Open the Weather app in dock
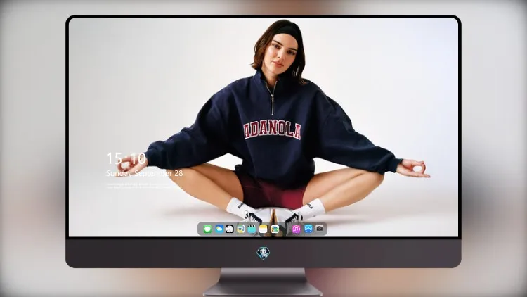The width and height of the screenshot is (527, 297). (219, 229)
